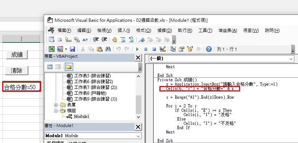The width and height of the screenshot is (298, 143).
Task: Open the 工具(T) menu
Action: tap(205, 30)
